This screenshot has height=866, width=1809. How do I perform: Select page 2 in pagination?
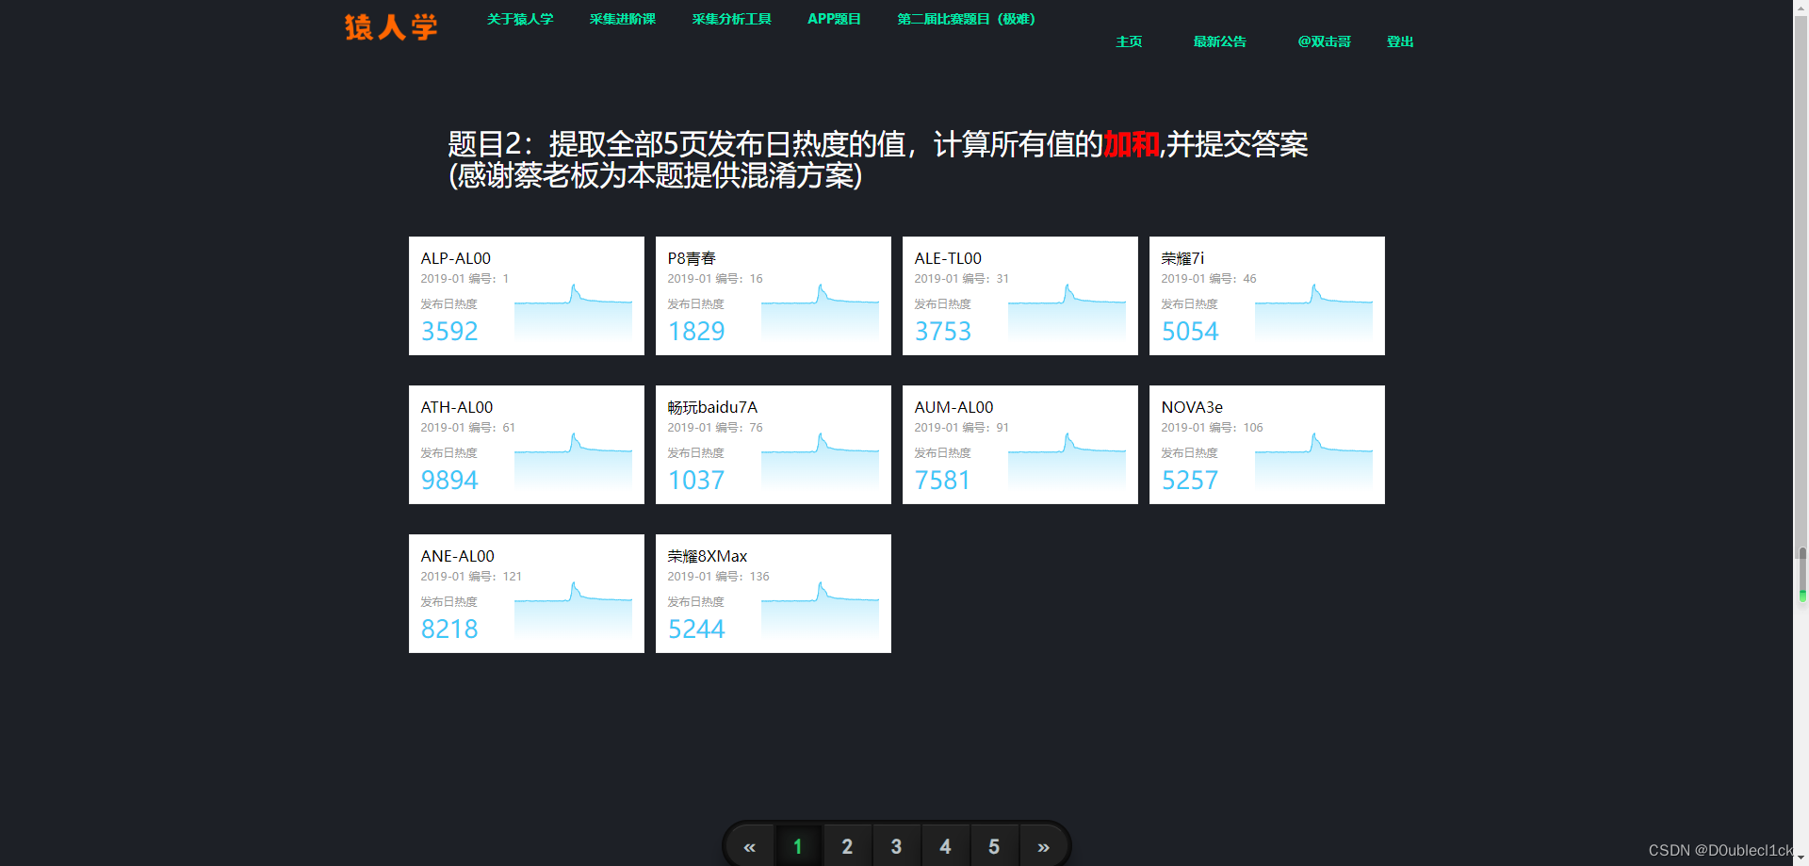pos(847,846)
